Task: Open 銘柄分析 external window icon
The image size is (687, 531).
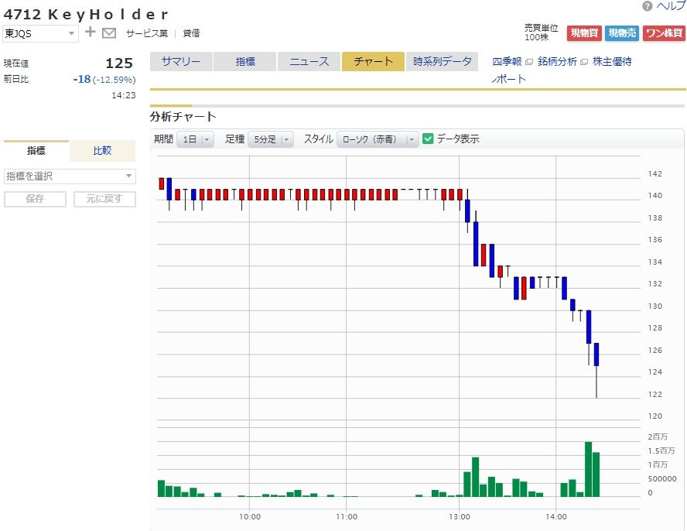Action: (x=583, y=62)
